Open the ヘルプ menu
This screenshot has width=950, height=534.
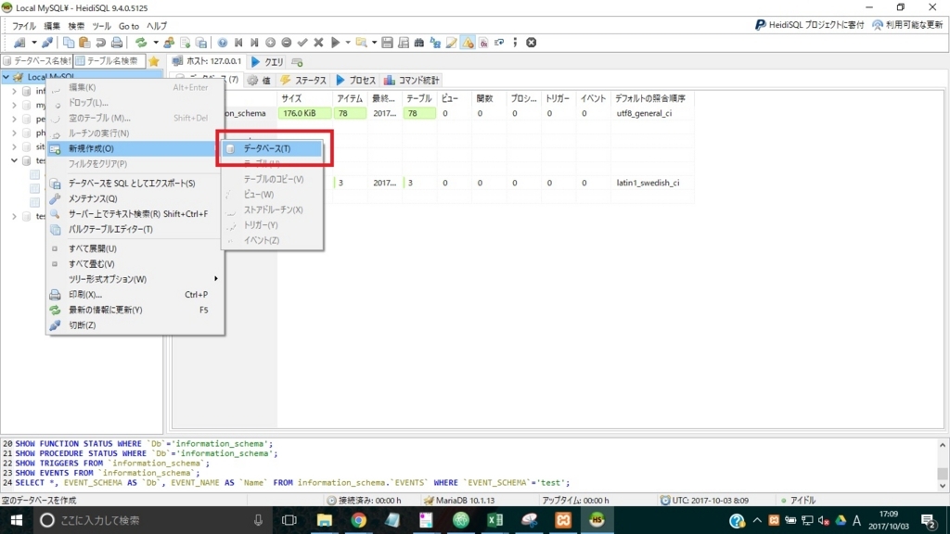157,26
